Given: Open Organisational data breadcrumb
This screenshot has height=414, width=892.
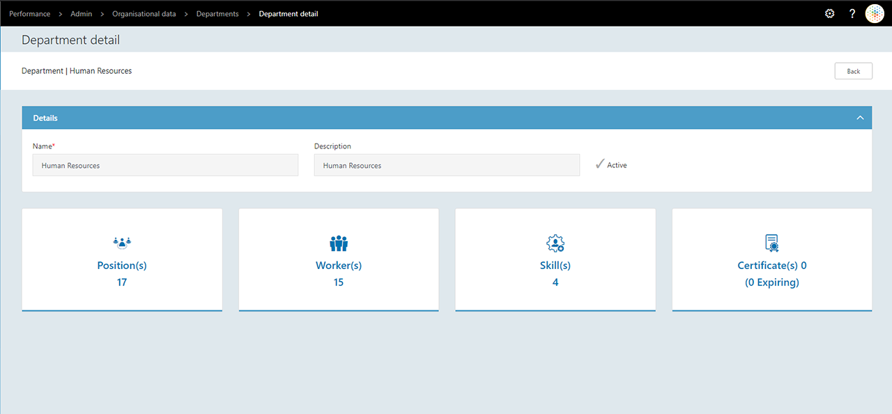Looking at the screenshot, I should pos(144,14).
